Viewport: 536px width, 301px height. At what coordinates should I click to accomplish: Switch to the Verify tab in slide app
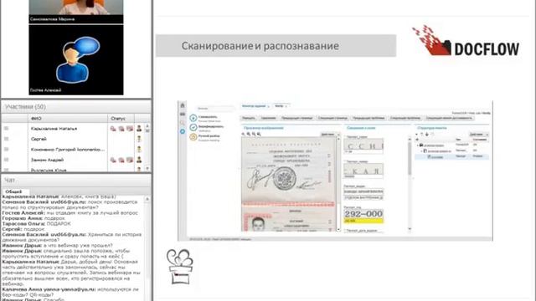[281, 106]
